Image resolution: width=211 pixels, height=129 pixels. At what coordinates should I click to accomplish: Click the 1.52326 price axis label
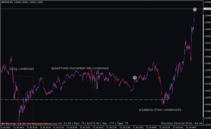(x=208, y=29)
